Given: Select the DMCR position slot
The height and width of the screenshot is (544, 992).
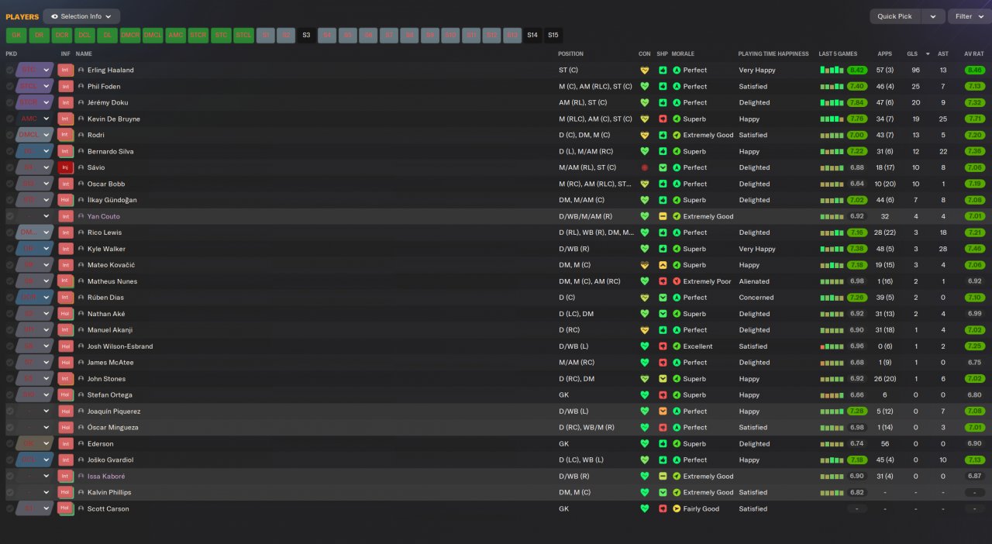Looking at the screenshot, I should (x=130, y=35).
